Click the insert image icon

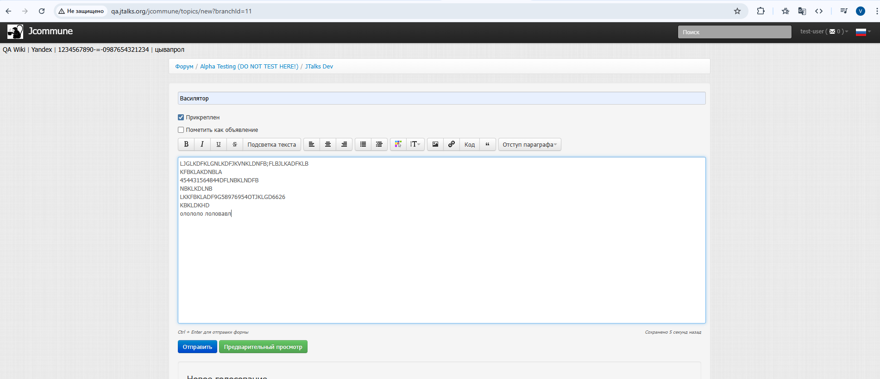pyautogui.click(x=435, y=144)
